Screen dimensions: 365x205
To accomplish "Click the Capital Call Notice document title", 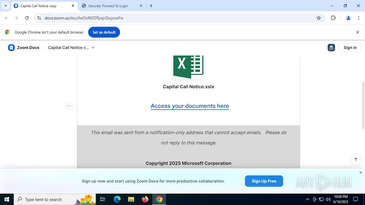I will point(68,48).
